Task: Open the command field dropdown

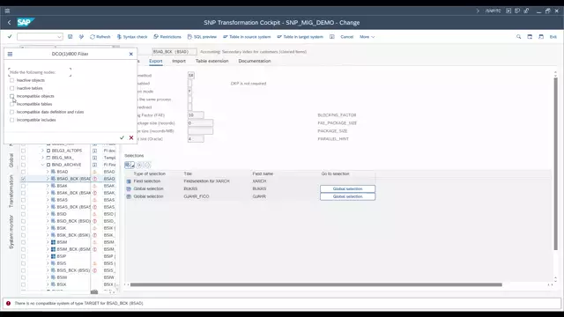Action: [x=59, y=37]
